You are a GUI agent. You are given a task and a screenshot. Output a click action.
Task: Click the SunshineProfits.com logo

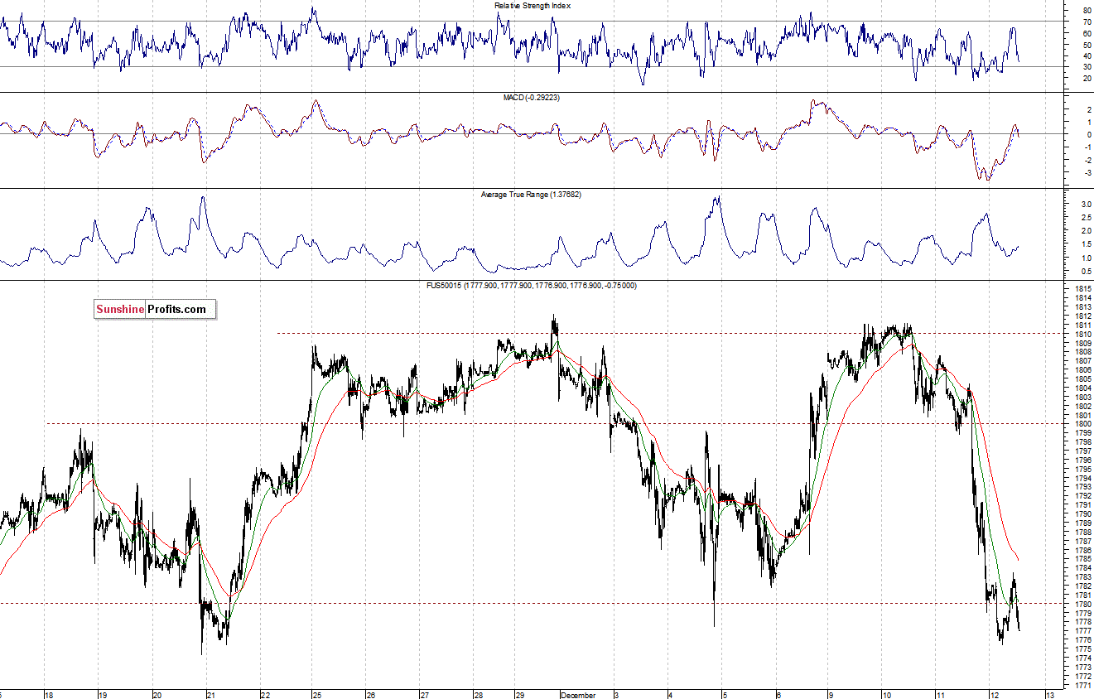(x=154, y=310)
